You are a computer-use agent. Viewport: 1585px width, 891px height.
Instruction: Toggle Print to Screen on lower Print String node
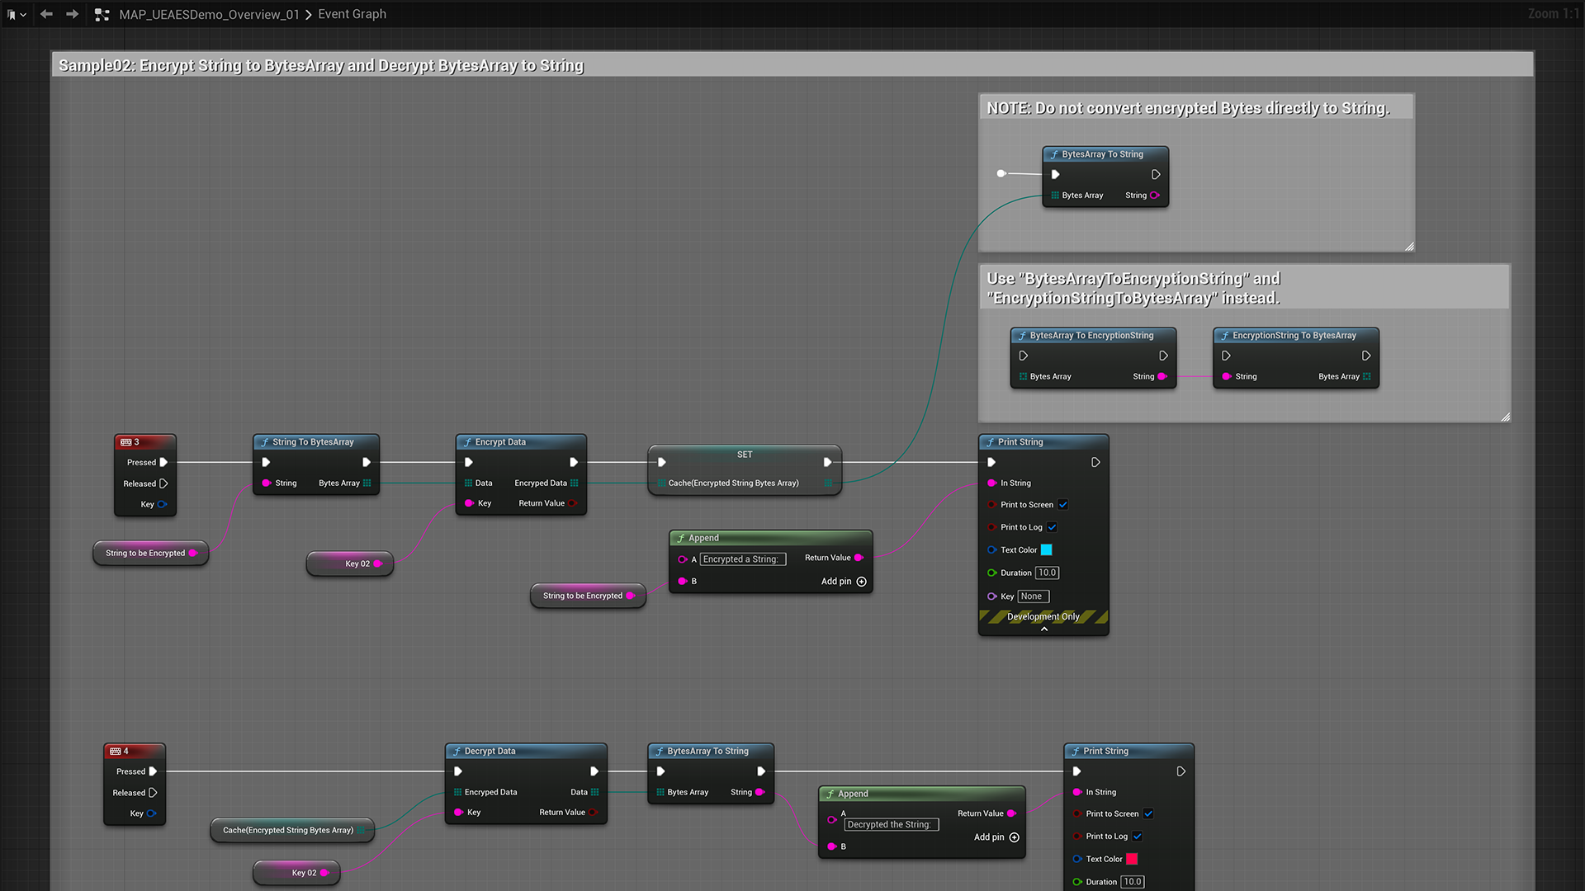pos(1148,813)
